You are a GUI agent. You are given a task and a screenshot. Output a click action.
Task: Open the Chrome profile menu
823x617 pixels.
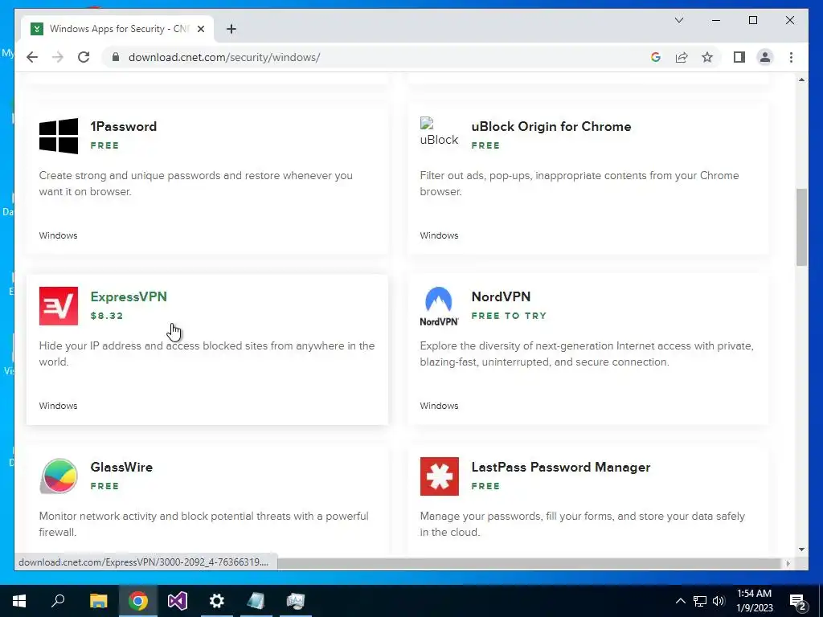(x=765, y=57)
